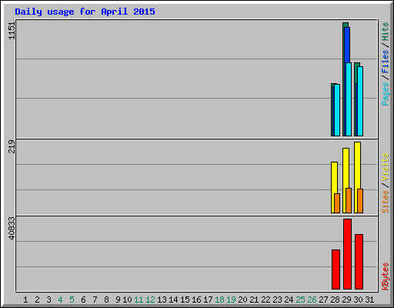Screen dimensions: 394x308
Task: Click green weekend day 5 on the x-axis
Action: [x=72, y=300]
